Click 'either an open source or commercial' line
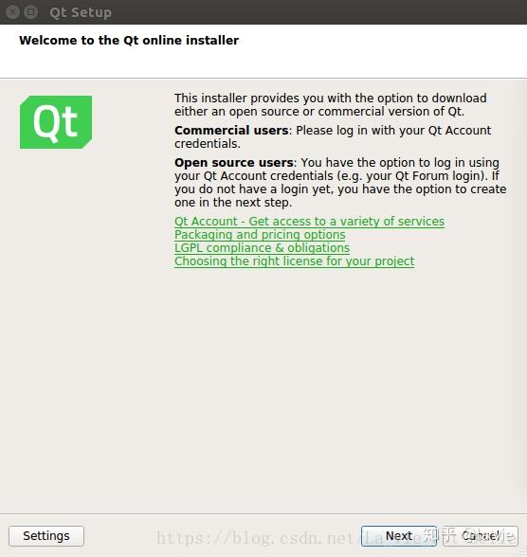 tap(319, 112)
